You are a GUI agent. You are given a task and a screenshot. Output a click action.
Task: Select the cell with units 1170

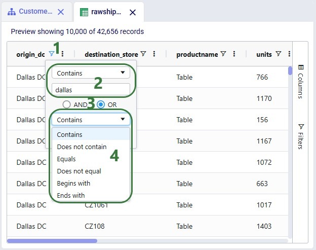click(264, 98)
